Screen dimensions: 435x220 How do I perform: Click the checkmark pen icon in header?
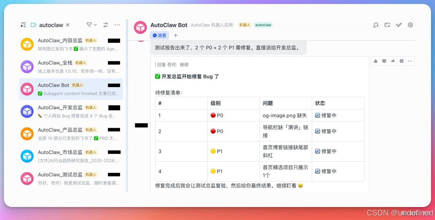(399, 25)
